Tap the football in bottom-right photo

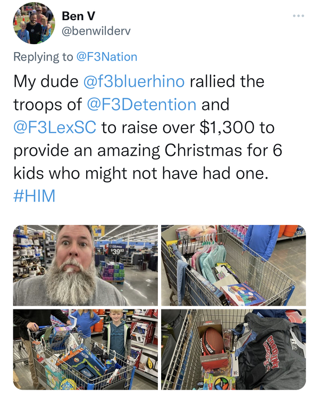[213, 341]
